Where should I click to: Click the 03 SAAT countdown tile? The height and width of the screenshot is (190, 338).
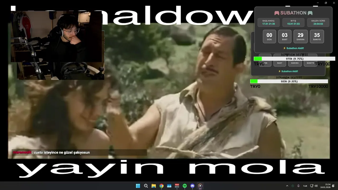click(x=285, y=36)
